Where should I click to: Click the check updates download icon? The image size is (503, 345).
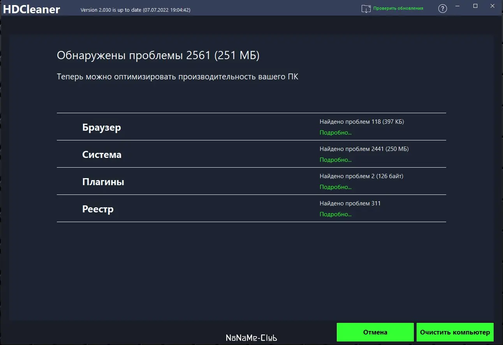tap(366, 9)
